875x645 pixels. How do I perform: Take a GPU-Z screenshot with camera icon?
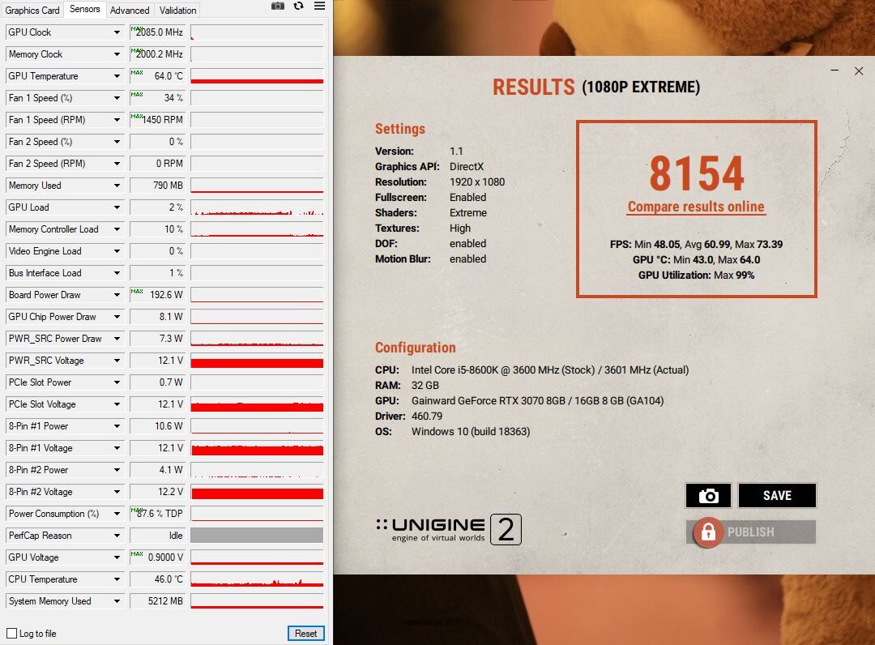point(277,6)
